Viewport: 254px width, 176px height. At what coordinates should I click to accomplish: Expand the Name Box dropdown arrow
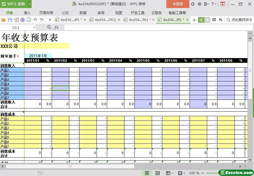click(34, 27)
